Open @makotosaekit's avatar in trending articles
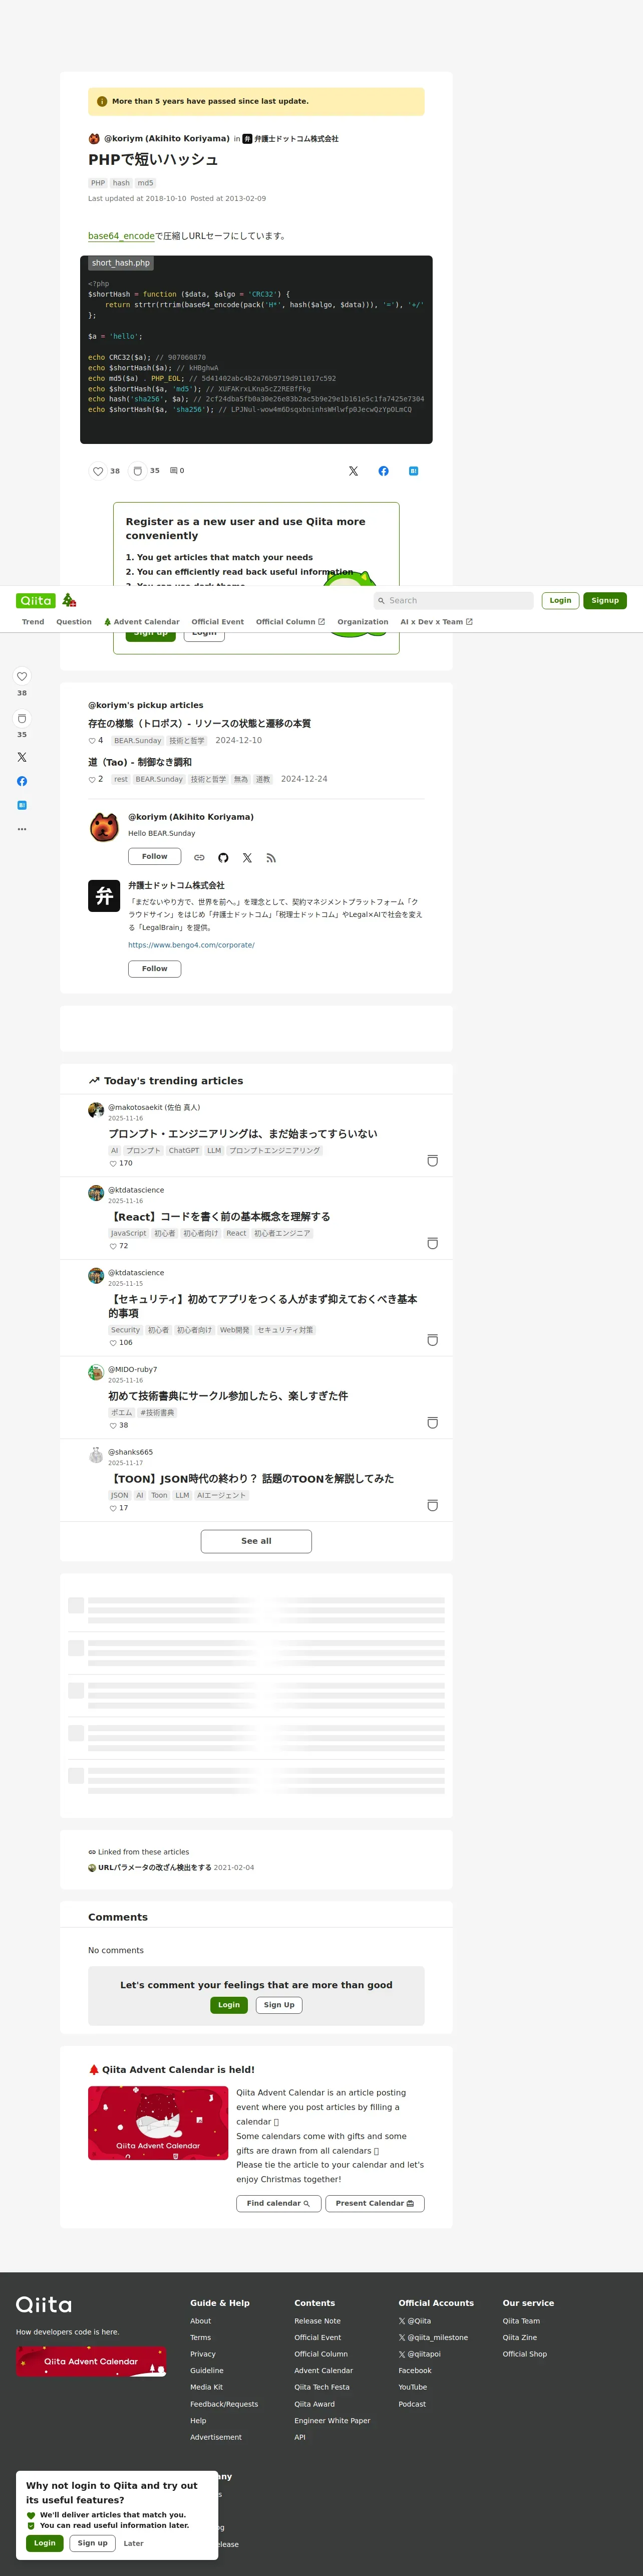 [96, 1110]
